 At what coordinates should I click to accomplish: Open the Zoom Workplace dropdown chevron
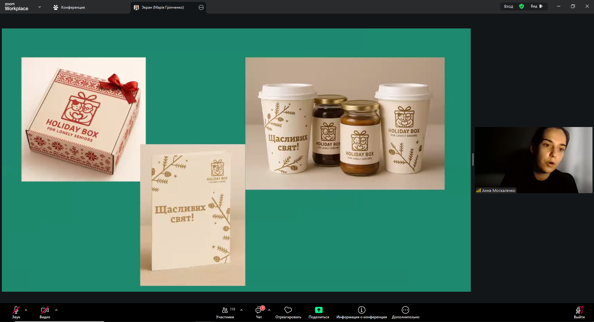coord(40,7)
